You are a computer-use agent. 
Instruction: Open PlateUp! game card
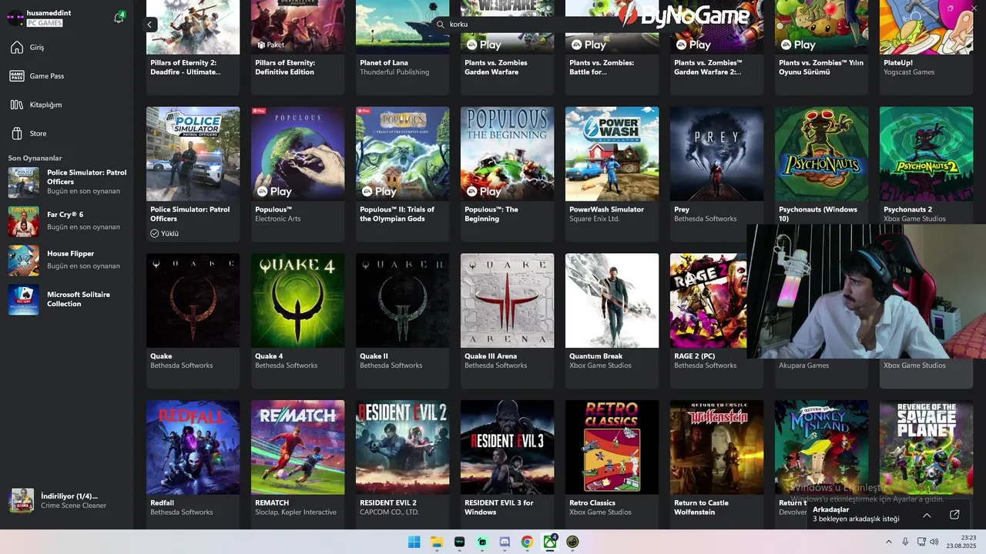click(x=926, y=48)
